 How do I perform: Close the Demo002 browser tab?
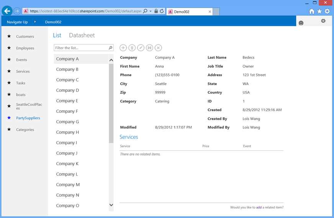(210, 12)
